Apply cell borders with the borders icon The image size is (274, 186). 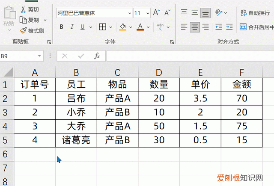coord(103,27)
